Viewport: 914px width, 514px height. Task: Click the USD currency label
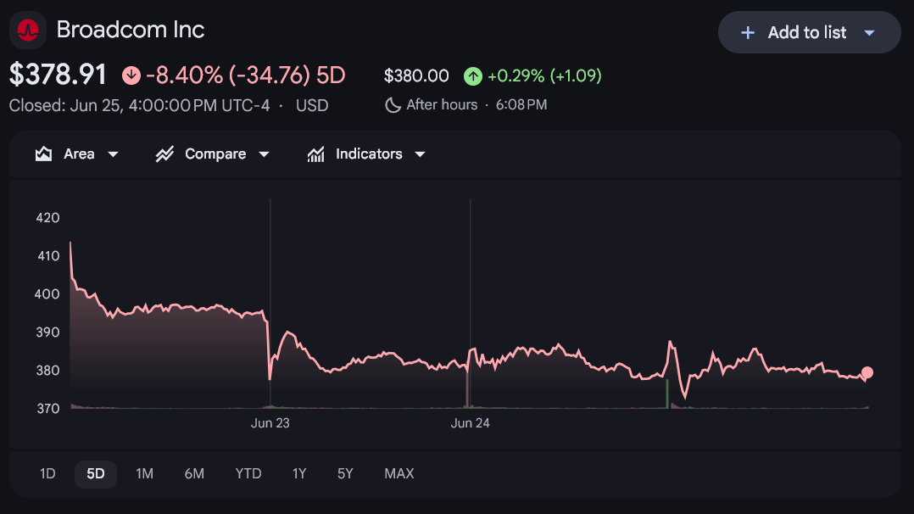[312, 106]
